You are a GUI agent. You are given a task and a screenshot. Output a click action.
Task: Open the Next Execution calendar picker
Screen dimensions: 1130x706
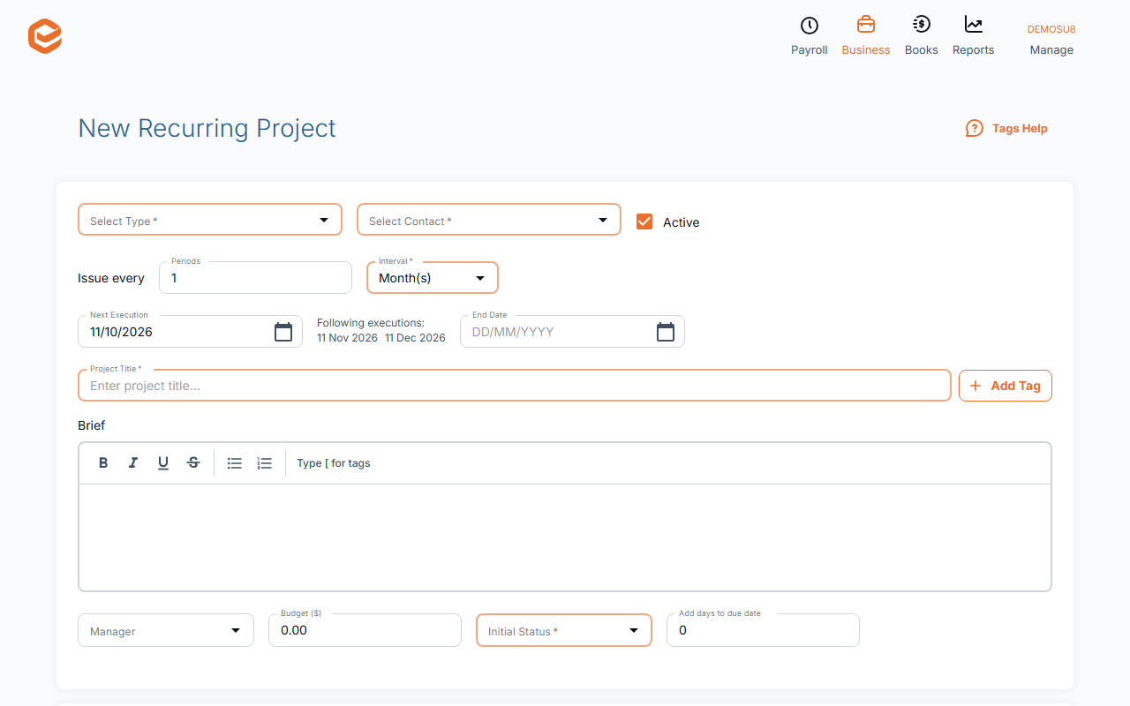(283, 332)
